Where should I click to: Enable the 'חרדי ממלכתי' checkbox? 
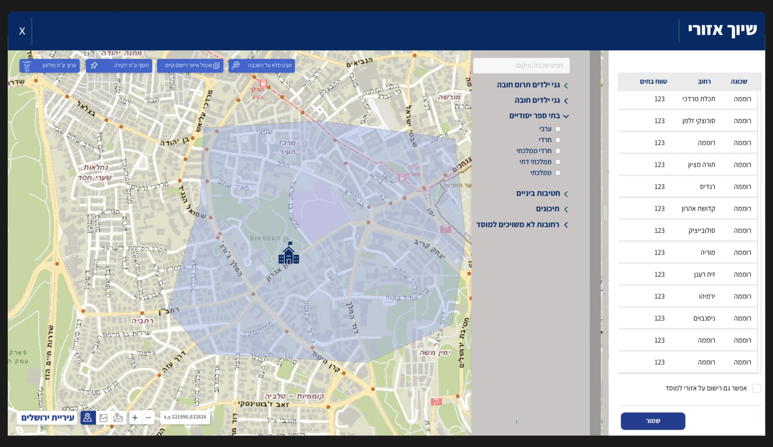pyautogui.click(x=558, y=151)
